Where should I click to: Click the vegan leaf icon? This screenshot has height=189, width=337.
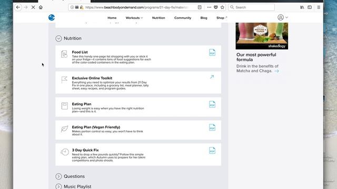64,129
